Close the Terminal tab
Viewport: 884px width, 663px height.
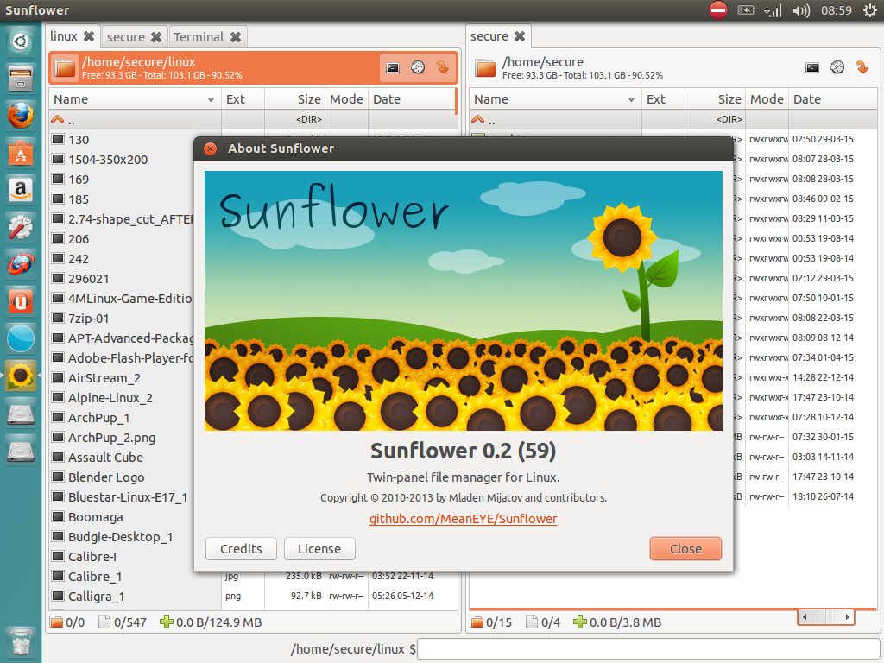236,36
